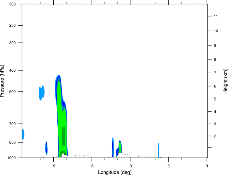
Task: Click the blue contour at left edge near 700 hPa
Action: tap(23, 134)
